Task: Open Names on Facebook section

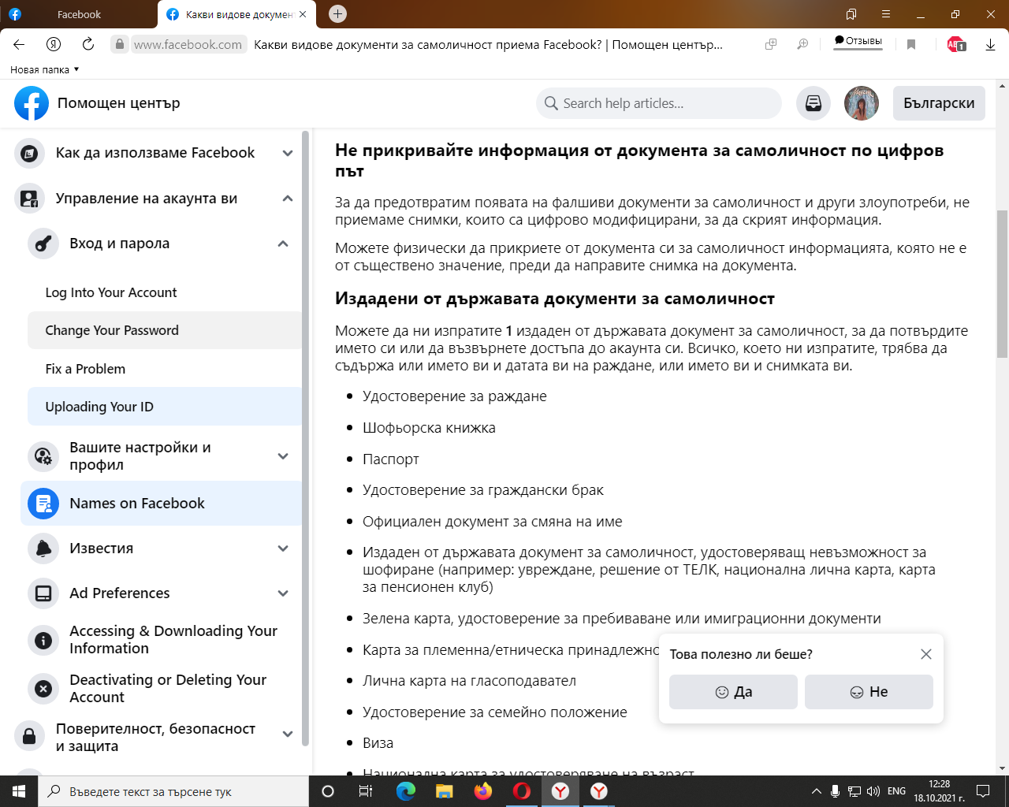Action: point(162,503)
